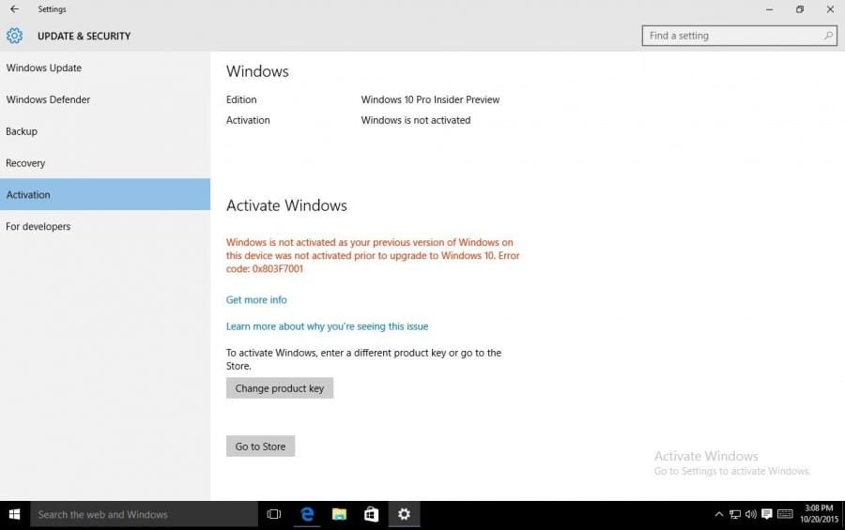Click the Update & Security gear icon
This screenshot has height=530, width=845.
tap(14, 36)
